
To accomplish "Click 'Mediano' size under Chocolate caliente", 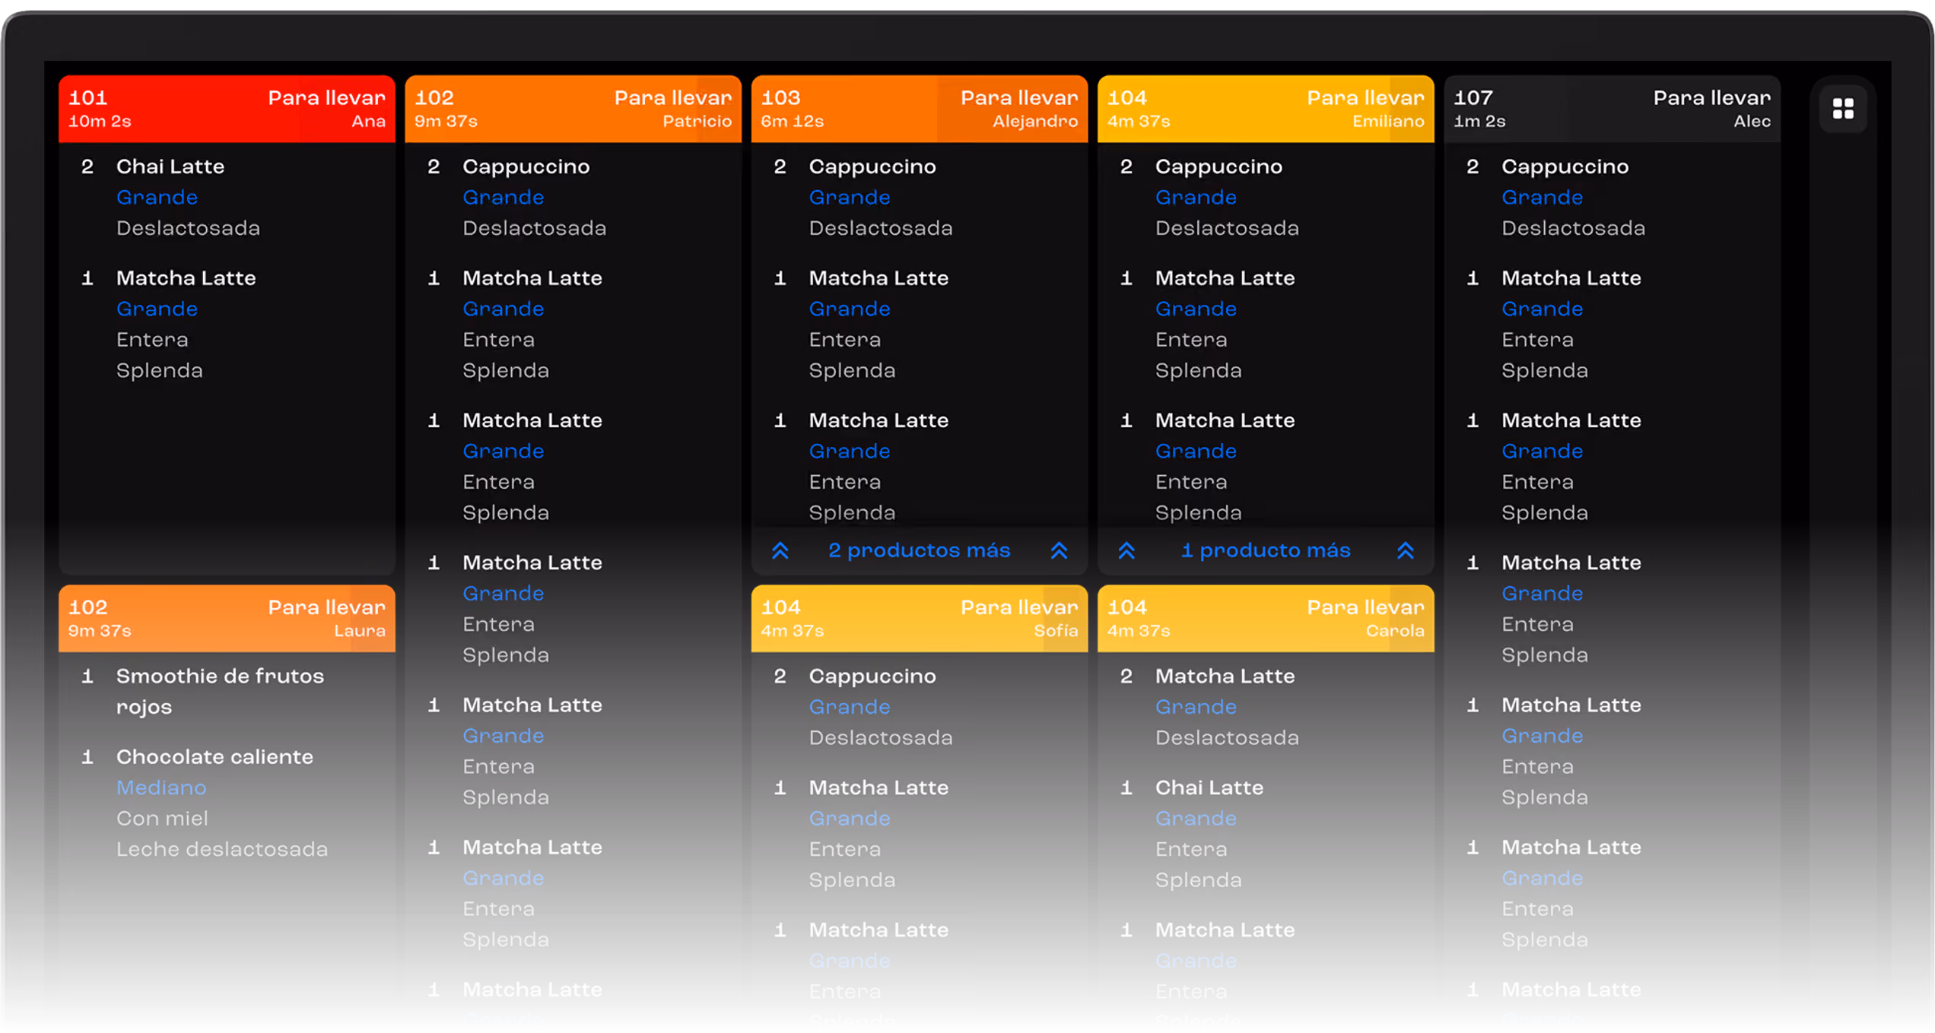I will coord(161,787).
